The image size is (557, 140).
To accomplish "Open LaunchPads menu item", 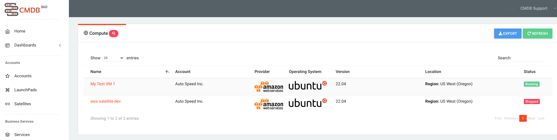I will tap(25, 90).
